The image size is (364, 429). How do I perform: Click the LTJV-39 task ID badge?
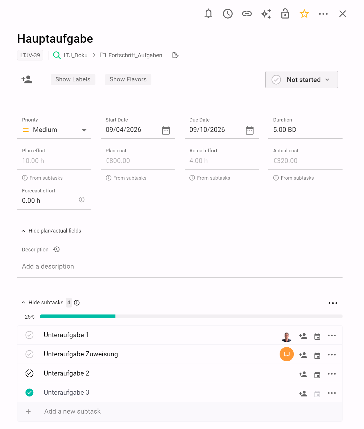(30, 55)
